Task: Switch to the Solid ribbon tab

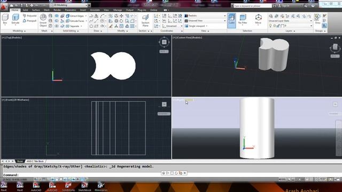Action: pyautogui.click(x=25, y=10)
